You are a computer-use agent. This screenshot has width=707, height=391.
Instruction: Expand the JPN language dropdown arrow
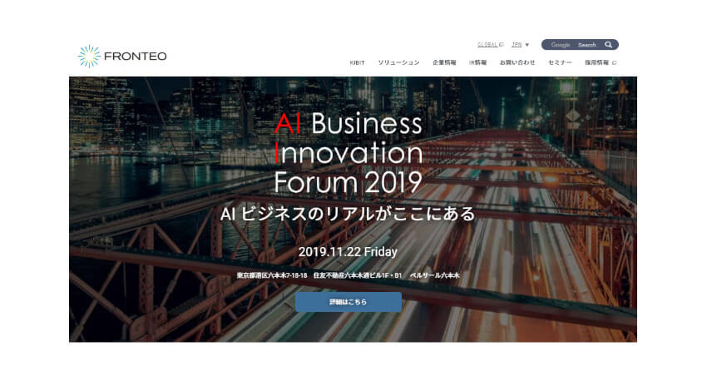click(x=527, y=45)
